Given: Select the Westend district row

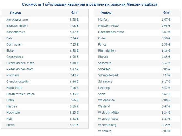Looking at the screenshot, I should 136,106.
